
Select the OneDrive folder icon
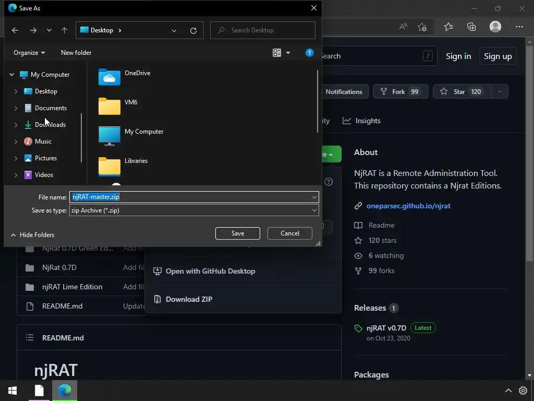(x=110, y=76)
